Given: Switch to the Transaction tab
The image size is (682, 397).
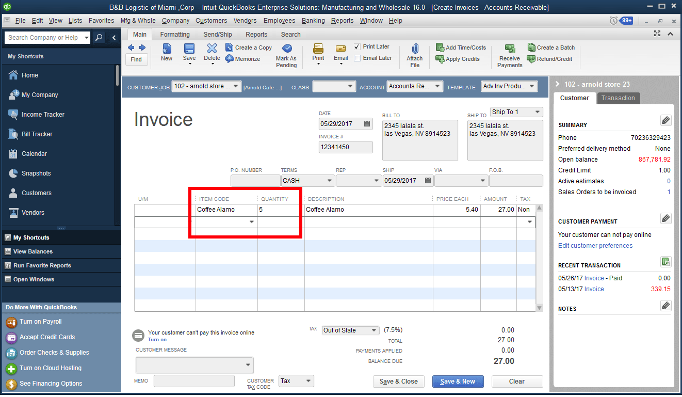Looking at the screenshot, I should [618, 98].
